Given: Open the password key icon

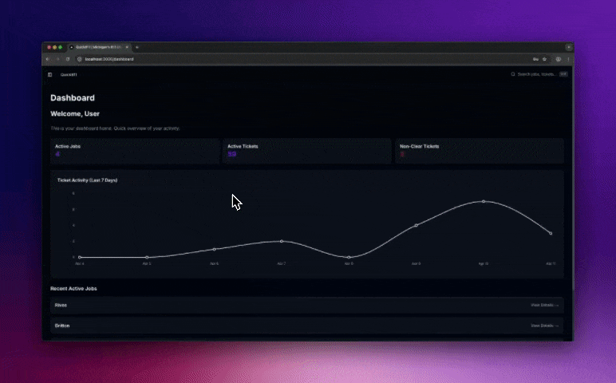Looking at the screenshot, I should (535, 59).
